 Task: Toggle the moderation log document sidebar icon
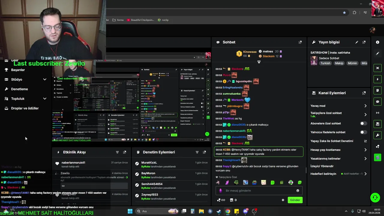pos(377,90)
